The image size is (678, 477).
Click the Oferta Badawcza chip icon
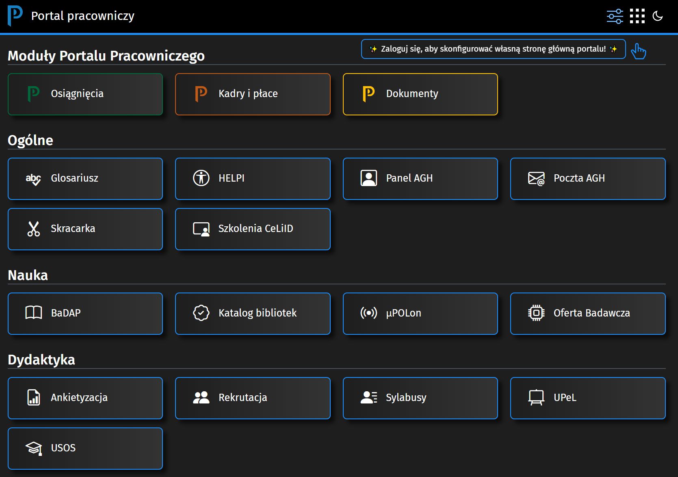point(536,313)
